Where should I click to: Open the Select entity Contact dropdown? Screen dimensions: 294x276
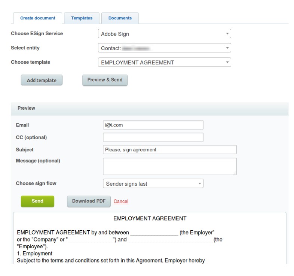(x=164, y=48)
